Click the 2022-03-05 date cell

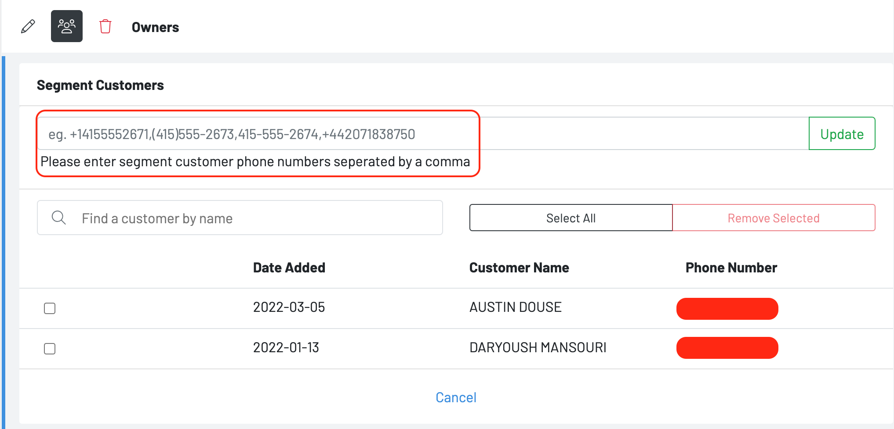(289, 307)
